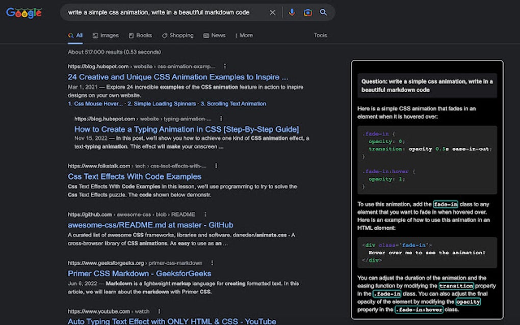This screenshot has height=325, width=520.
Task: Click the search magnifier icon
Action: click(x=323, y=12)
